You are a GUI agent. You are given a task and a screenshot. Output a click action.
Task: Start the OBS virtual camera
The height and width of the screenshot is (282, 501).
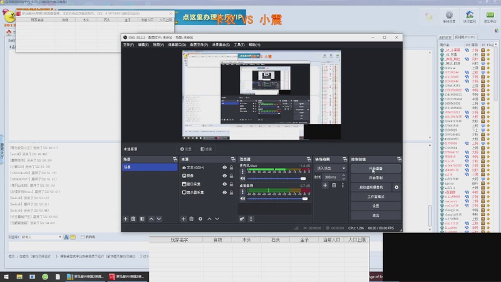[x=371, y=187]
